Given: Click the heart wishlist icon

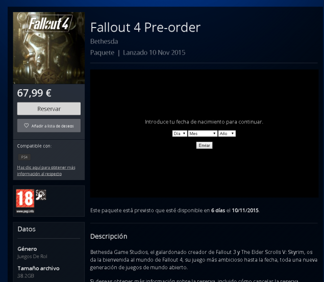Looking at the screenshot, I should click(x=26, y=125).
